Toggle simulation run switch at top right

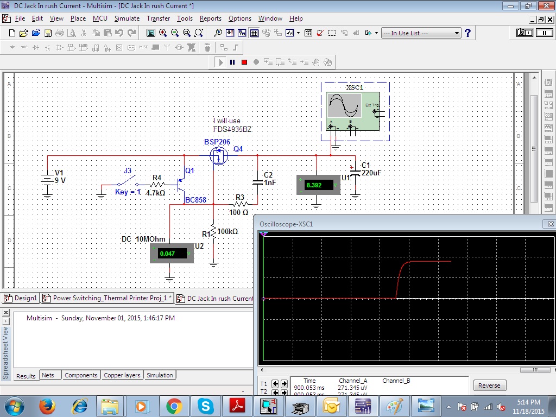pos(525,33)
